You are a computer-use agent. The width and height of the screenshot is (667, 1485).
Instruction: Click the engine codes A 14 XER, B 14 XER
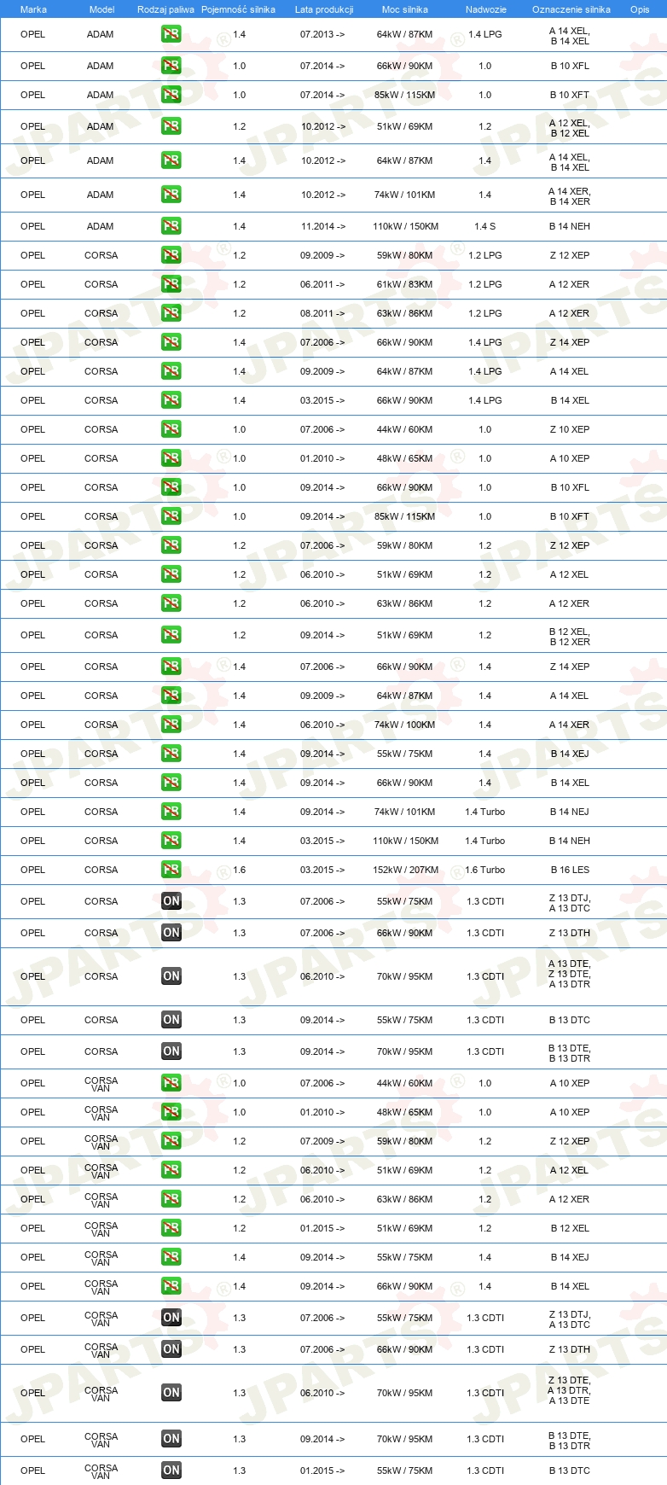pyautogui.click(x=570, y=196)
